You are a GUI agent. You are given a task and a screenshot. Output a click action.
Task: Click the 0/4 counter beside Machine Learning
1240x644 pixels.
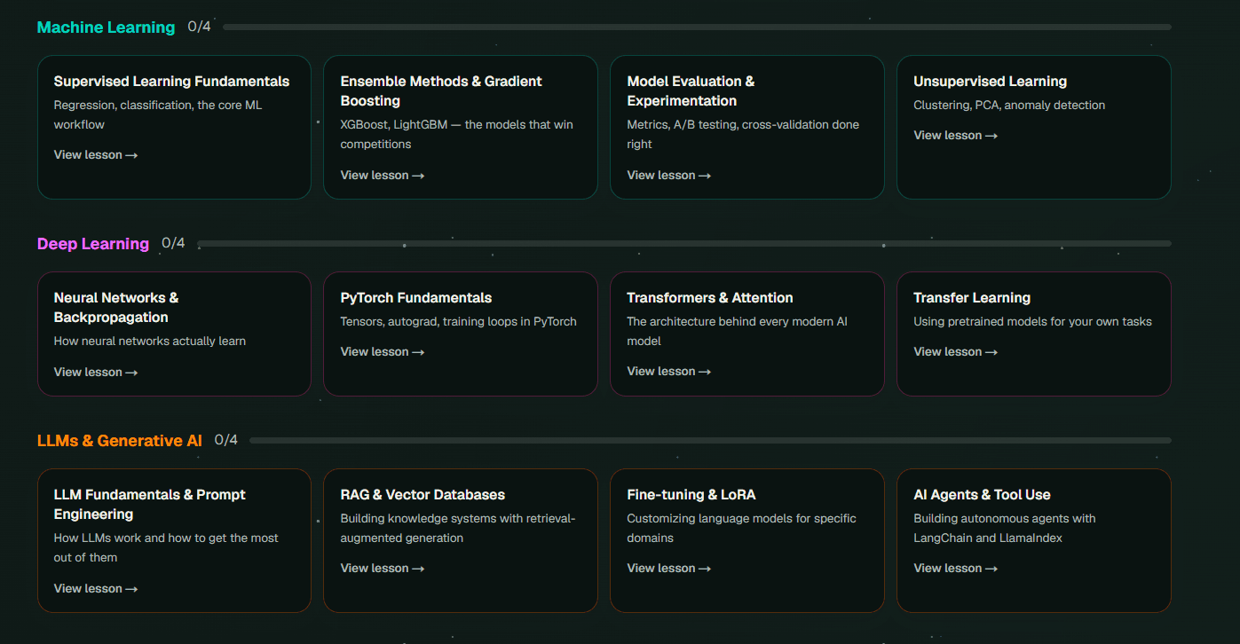click(x=200, y=27)
